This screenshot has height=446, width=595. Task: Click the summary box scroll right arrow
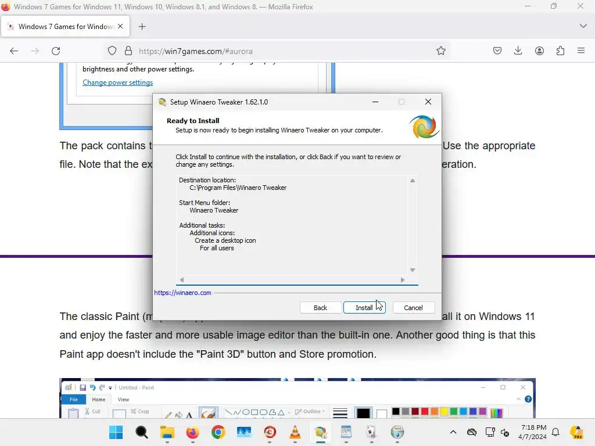pos(403,280)
